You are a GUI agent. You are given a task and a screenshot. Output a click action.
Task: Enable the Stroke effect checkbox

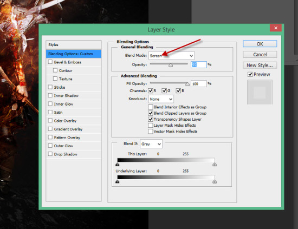[50, 87]
